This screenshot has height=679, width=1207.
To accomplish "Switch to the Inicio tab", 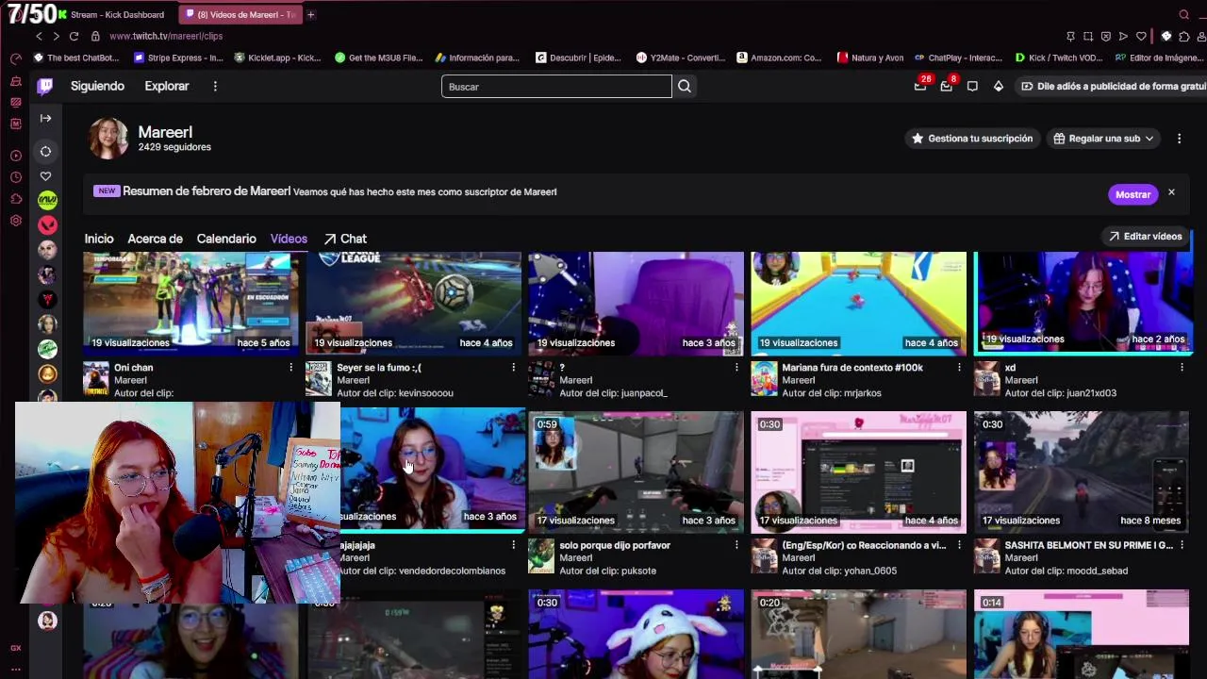I will 99,239.
